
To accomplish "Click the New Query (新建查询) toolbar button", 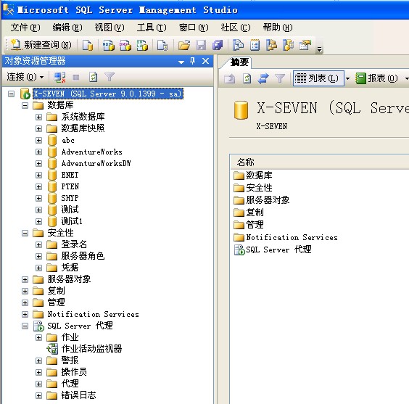I will pyautogui.click(x=41, y=45).
